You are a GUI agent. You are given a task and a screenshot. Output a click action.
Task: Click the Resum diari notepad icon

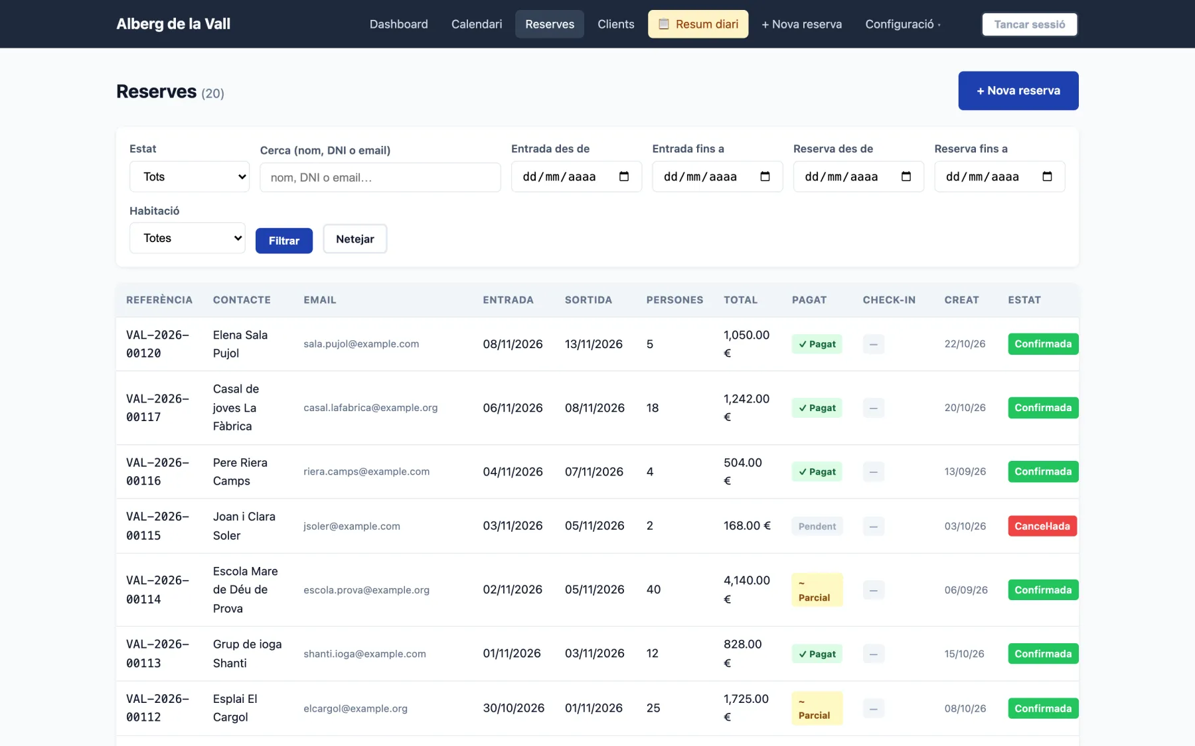(663, 24)
